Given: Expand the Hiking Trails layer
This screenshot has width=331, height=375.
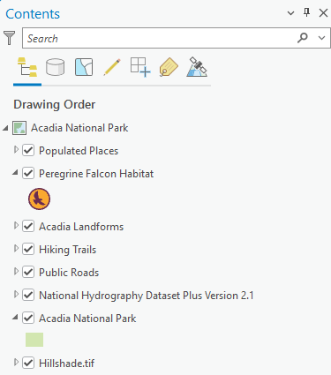Looking at the screenshot, I should (16, 248).
